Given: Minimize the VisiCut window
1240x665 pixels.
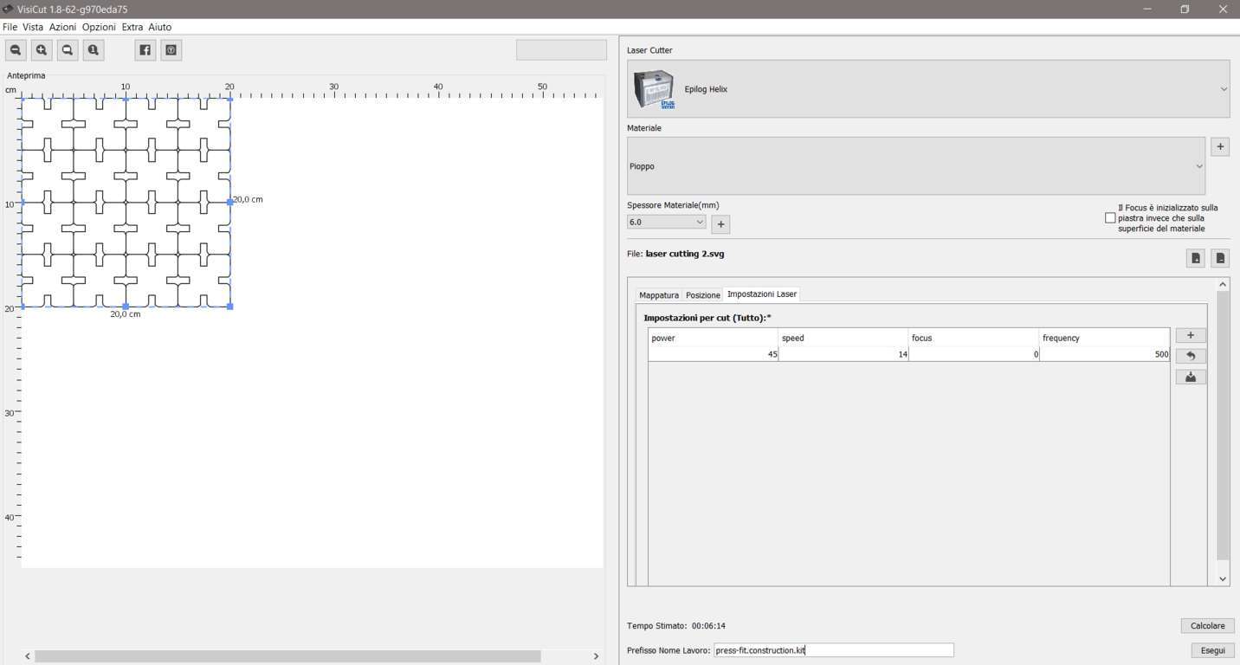Looking at the screenshot, I should [x=1147, y=9].
